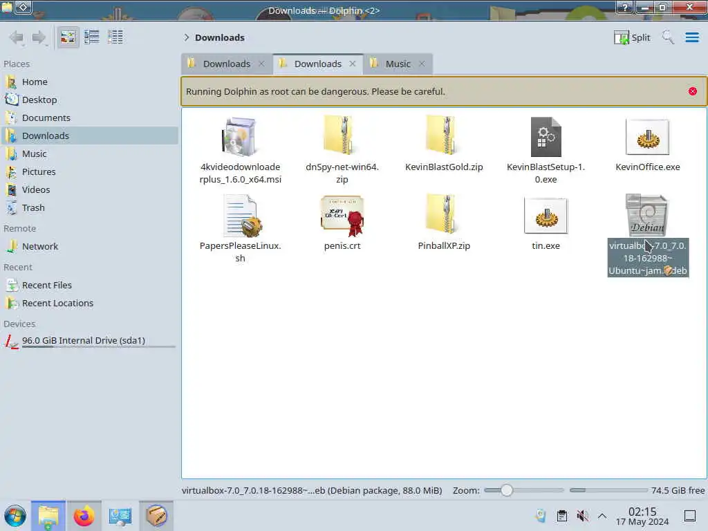Open the search magnifier tool
The image size is (708, 531).
[668, 37]
